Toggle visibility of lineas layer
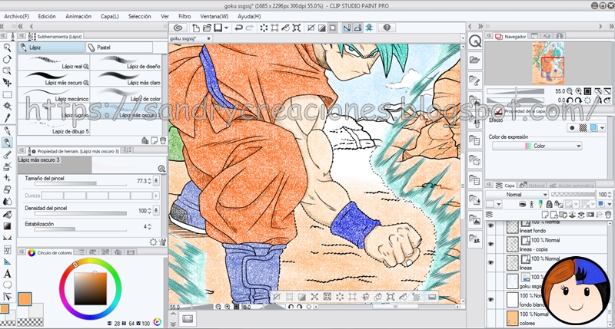This screenshot has width=615, height=329. click(x=490, y=262)
